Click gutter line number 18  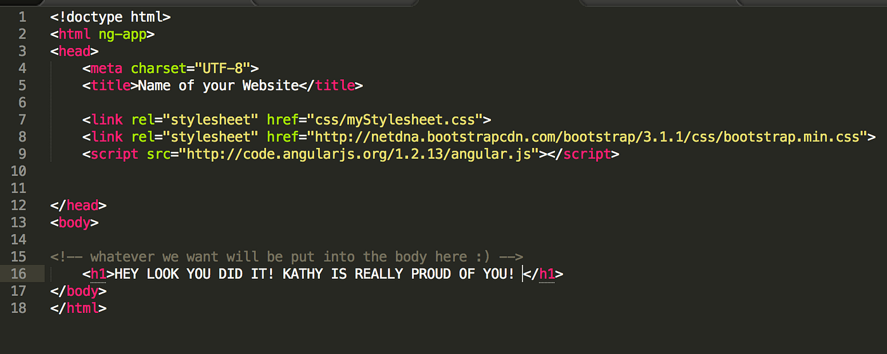tap(19, 308)
